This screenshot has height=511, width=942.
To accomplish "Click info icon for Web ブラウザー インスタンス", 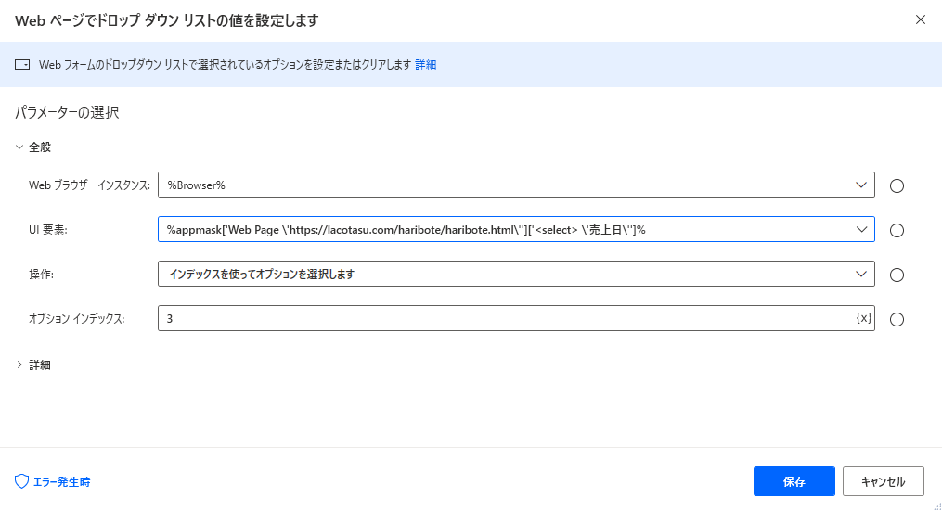I will [897, 185].
